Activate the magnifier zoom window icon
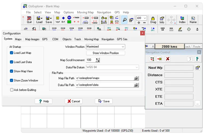Image resolution: width=204 pixels, height=135 pixels. click(124, 20)
